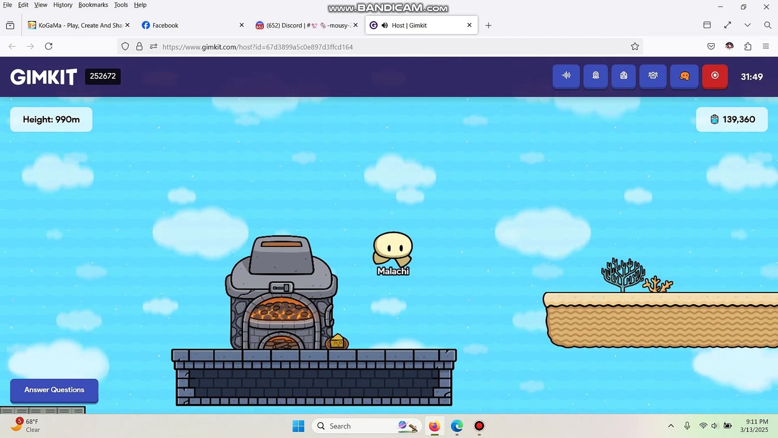This screenshot has width=778, height=438.
Task: Close the Host | Gimkit tab
Action: (469, 26)
